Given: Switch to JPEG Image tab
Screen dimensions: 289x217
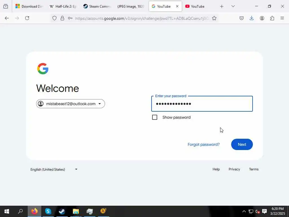Looking at the screenshot, I should coord(131,6).
